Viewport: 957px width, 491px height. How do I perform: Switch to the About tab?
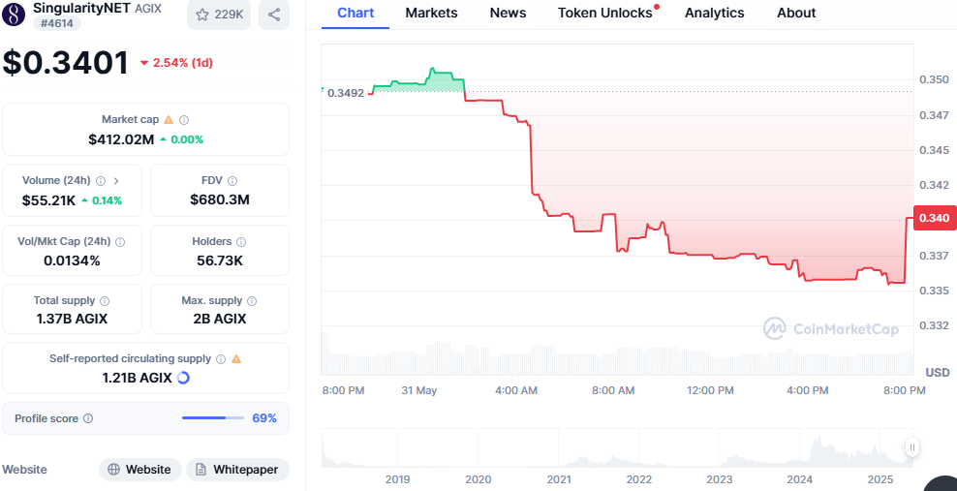point(796,14)
